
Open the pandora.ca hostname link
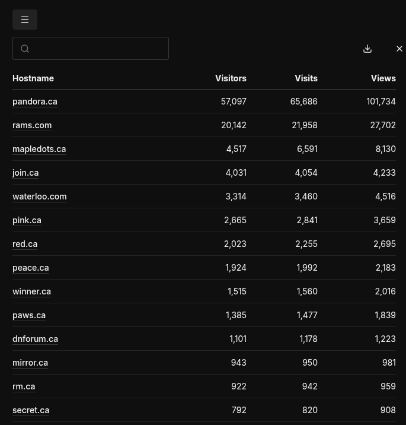pos(35,102)
